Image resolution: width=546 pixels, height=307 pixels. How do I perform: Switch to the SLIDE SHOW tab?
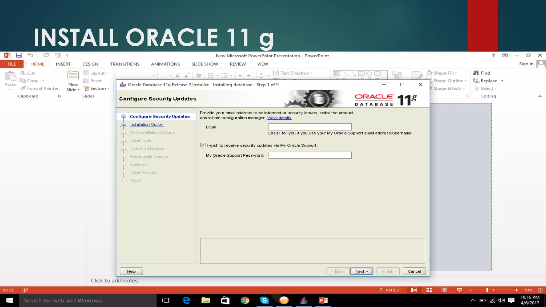pos(205,64)
